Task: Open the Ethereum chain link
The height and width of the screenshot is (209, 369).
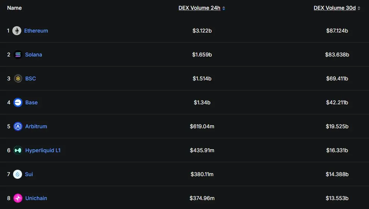Action: coord(36,31)
